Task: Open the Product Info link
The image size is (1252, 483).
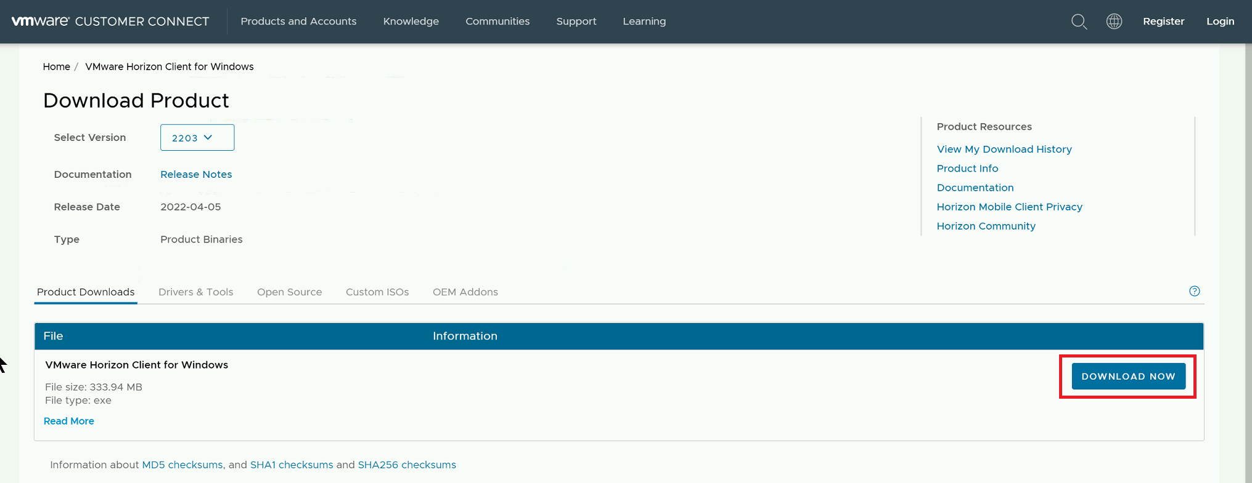Action: click(967, 168)
